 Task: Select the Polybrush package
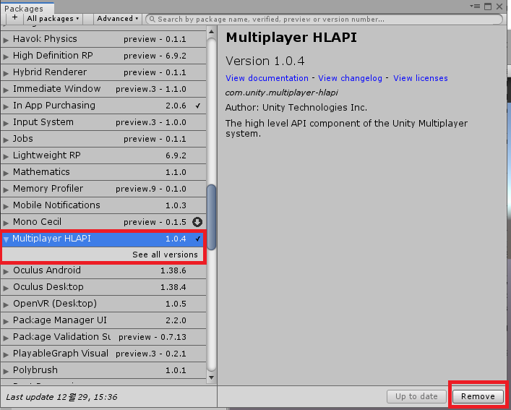pos(103,370)
